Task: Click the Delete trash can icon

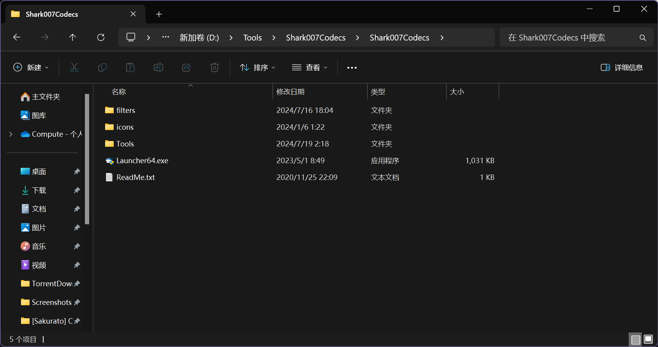Action: (x=215, y=67)
